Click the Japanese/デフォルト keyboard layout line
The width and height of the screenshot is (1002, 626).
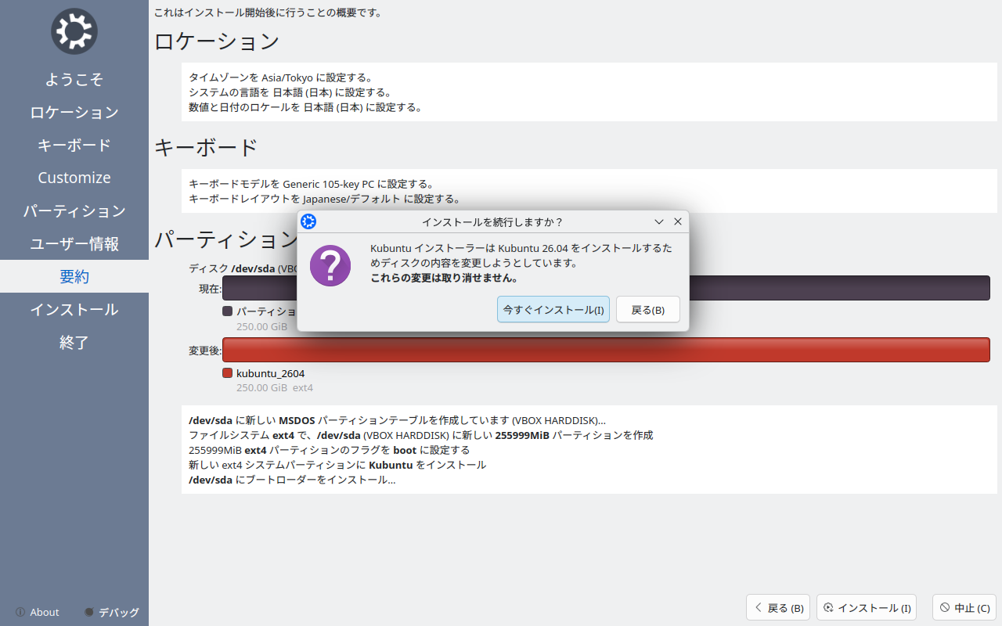tap(324, 199)
